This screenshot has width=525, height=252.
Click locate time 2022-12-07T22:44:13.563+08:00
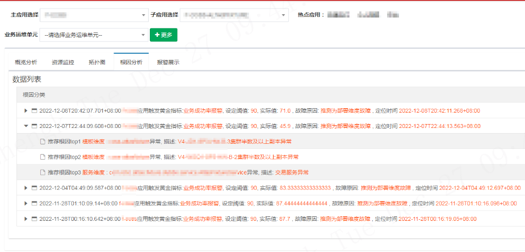point(440,126)
